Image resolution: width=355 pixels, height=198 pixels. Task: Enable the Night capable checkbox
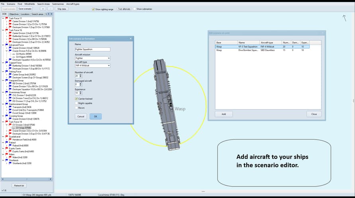[x=76, y=103]
